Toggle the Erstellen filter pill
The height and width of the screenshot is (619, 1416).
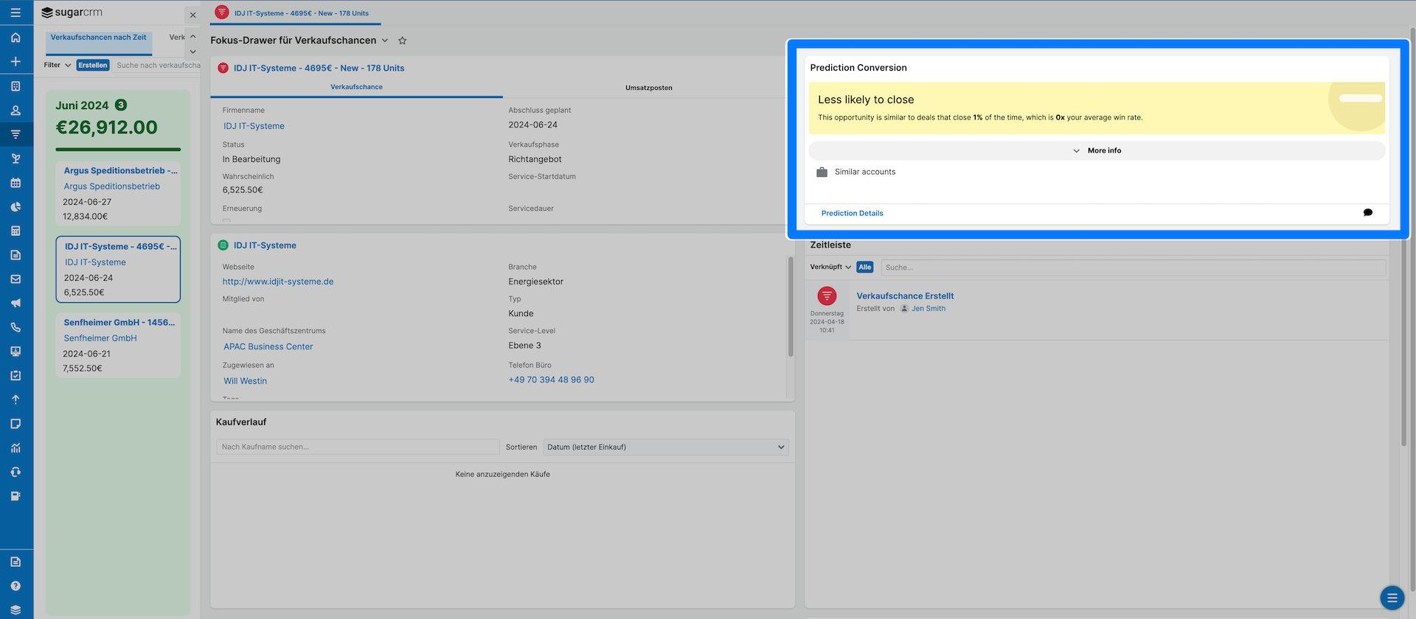tap(93, 65)
